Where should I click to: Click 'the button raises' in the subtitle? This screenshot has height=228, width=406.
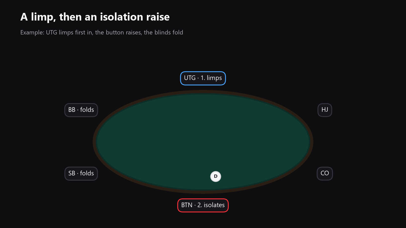click(118, 33)
